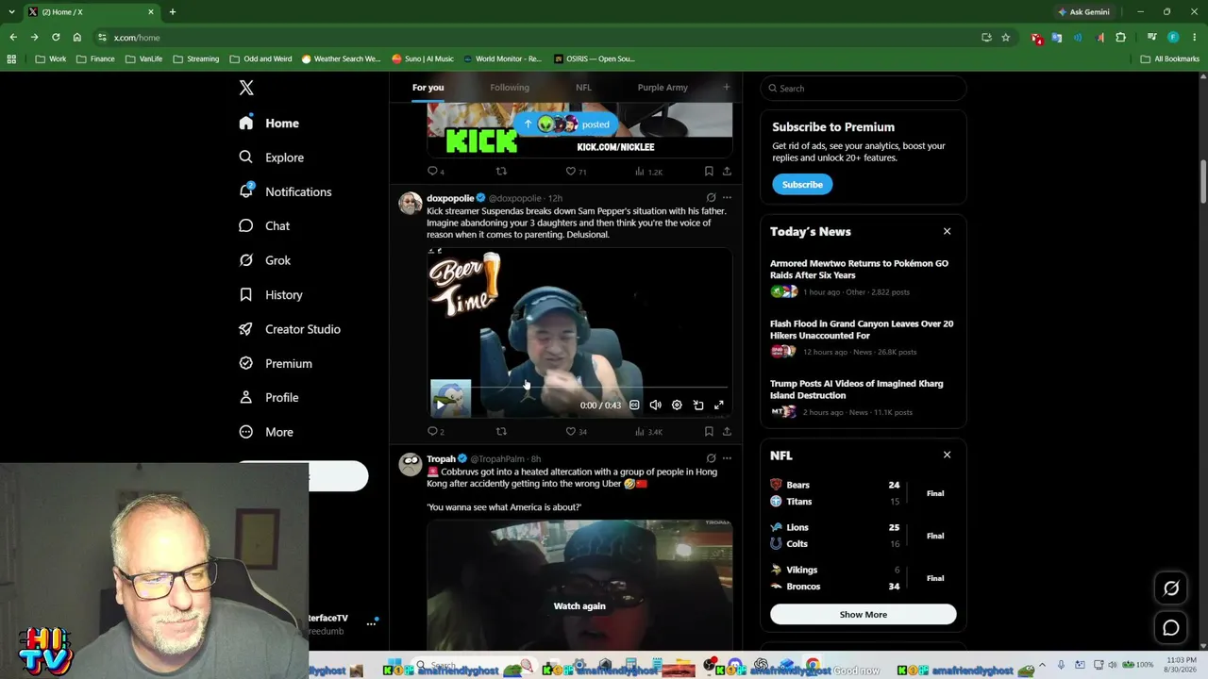Open Notifications from the sidebar
Screen dimensions: 1208x679
pyautogui.click(x=285, y=191)
